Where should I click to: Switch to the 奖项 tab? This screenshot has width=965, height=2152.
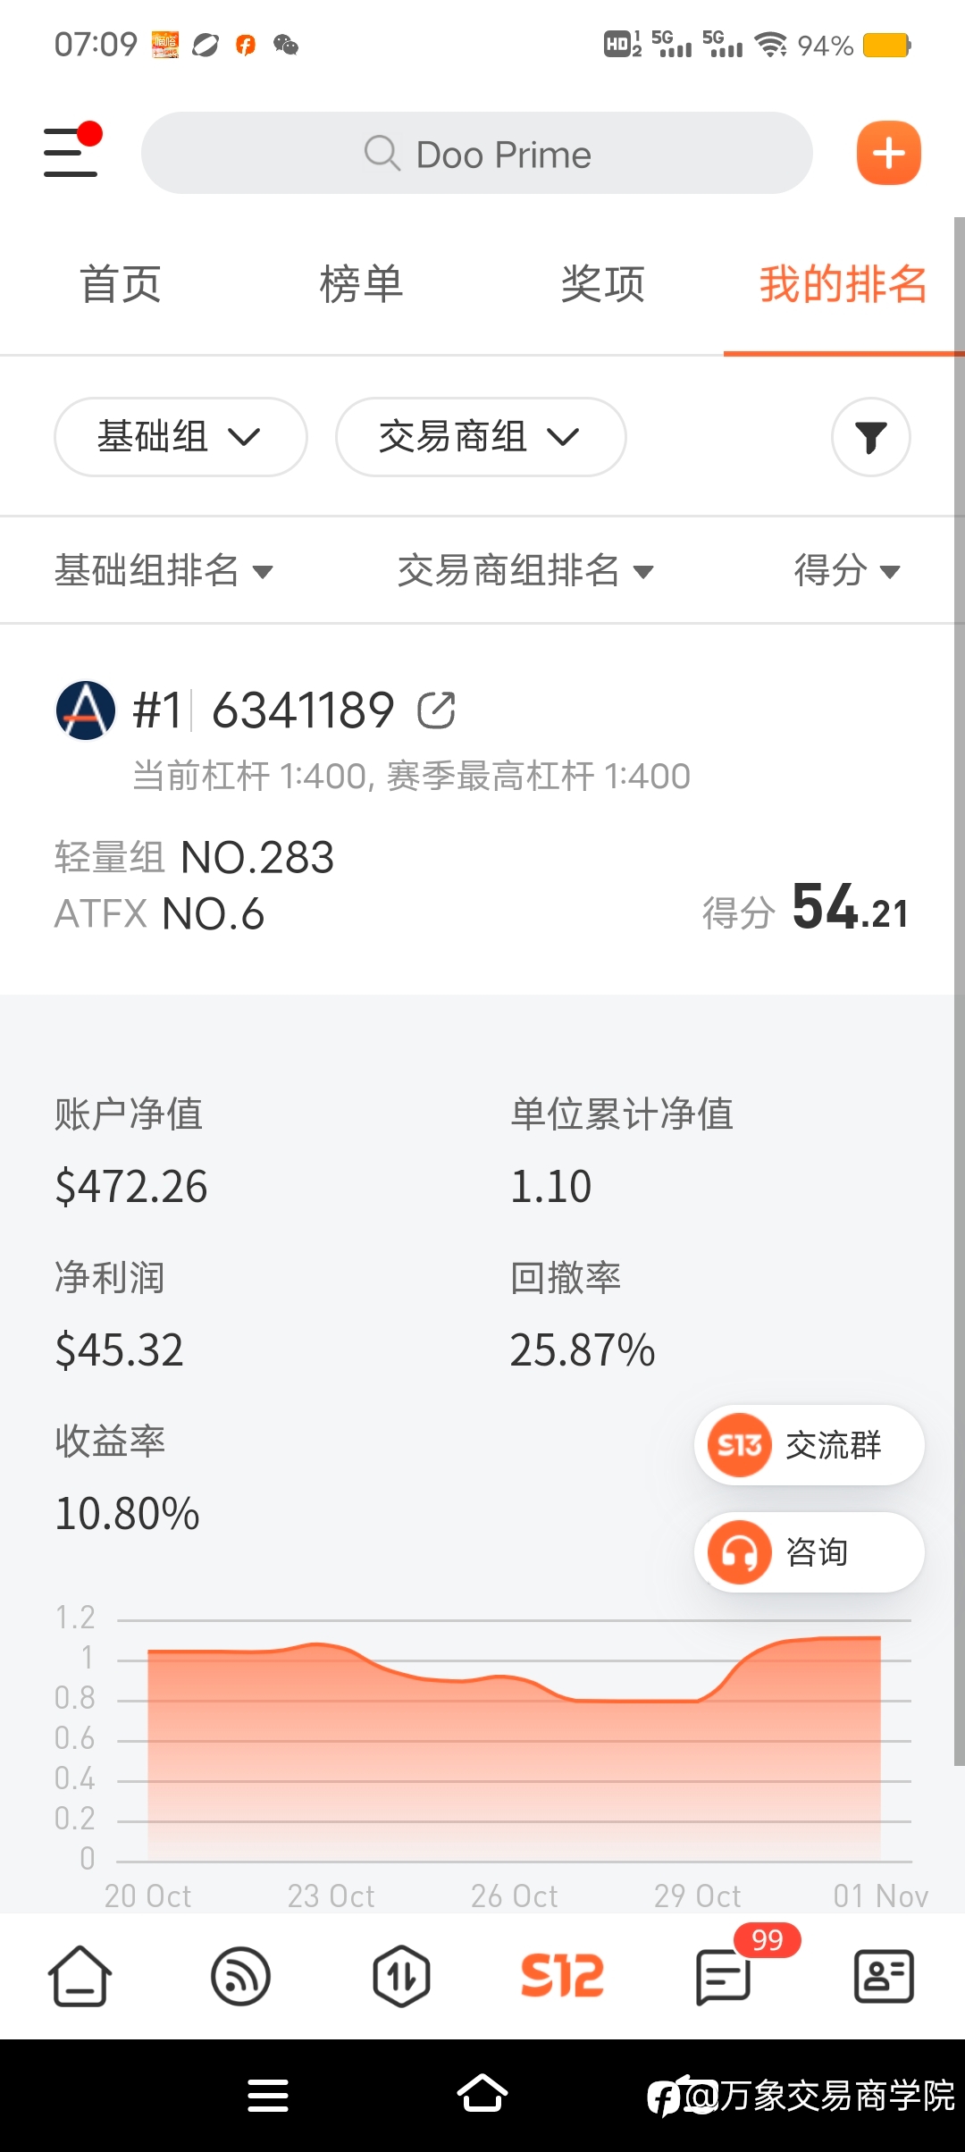pos(602,284)
